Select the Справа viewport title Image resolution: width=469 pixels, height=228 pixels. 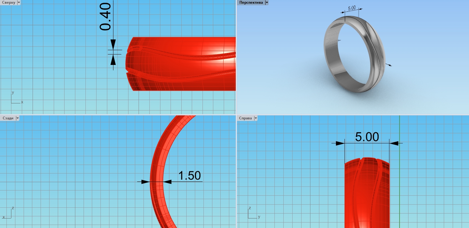(245, 118)
